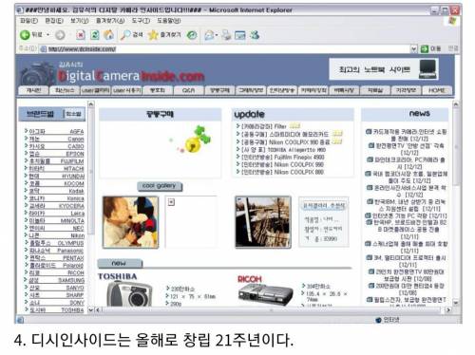The width and height of the screenshot is (475, 355).
Task: Open the 검색 search magnifier icon
Action: pyautogui.click(x=131, y=35)
